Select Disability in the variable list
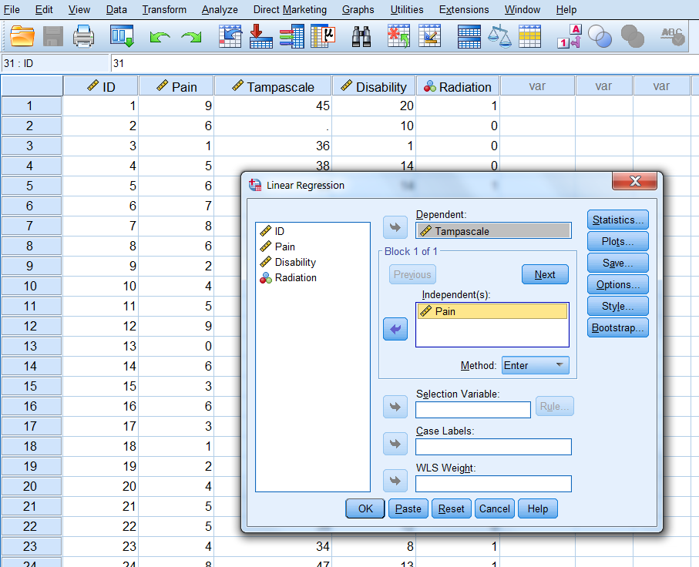The image size is (699, 567). (295, 262)
